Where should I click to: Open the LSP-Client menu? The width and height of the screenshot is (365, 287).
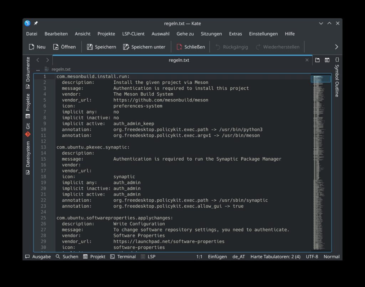tap(133, 34)
